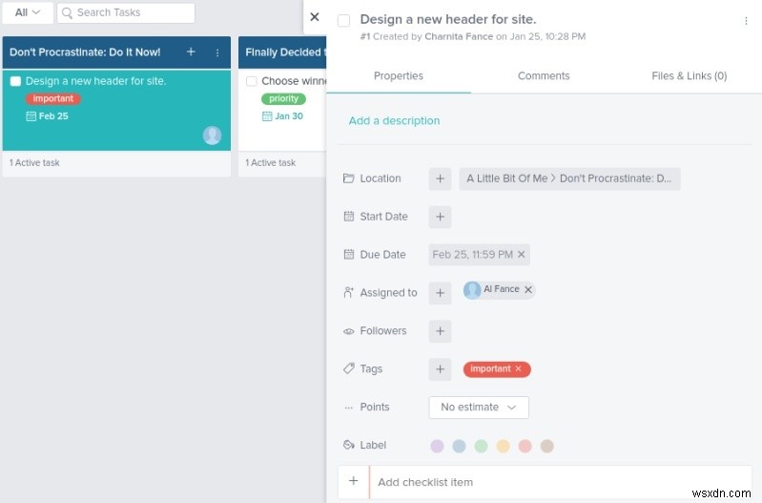The image size is (762, 503).
Task: Switch to the Comments tab
Action: click(544, 76)
